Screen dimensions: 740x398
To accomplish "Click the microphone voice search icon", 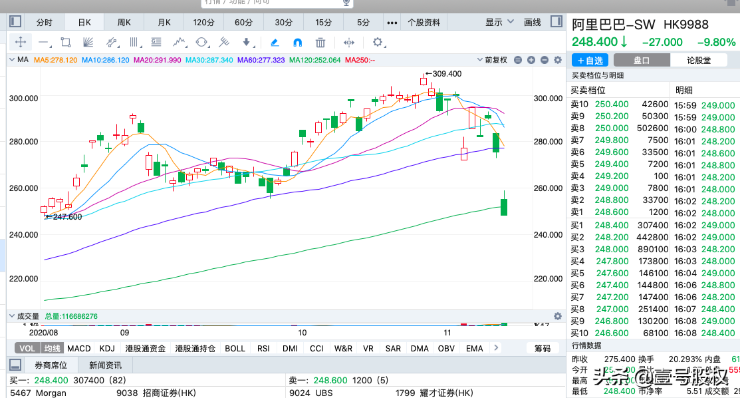I will [x=346, y=3].
